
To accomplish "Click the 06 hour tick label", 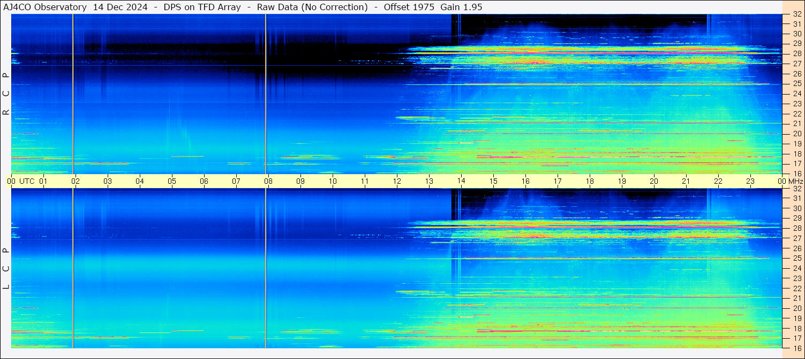I will pos(204,181).
